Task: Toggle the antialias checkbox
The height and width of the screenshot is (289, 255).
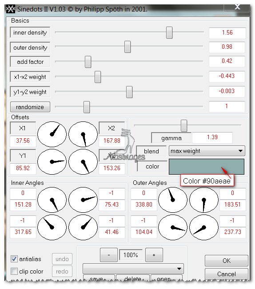Action: coord(14,259)
